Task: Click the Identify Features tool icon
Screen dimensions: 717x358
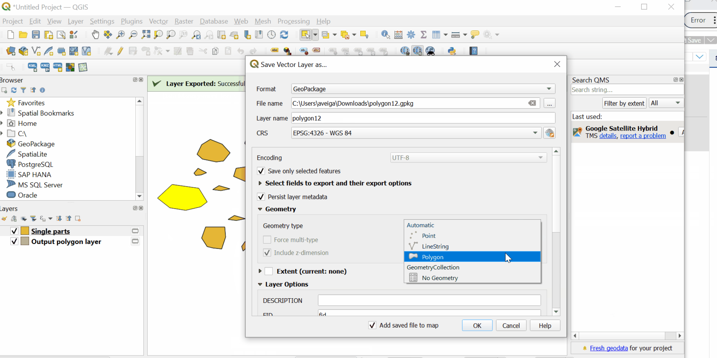Action: (385, 34)
